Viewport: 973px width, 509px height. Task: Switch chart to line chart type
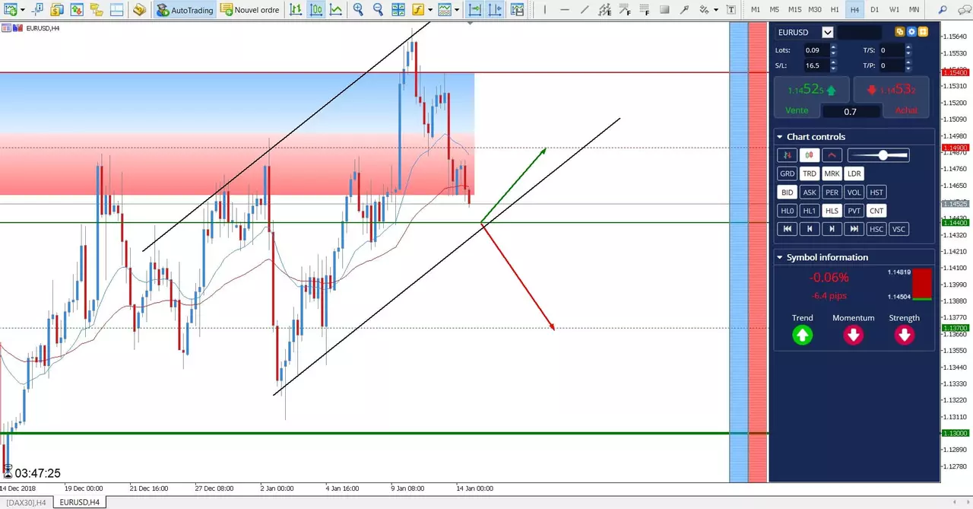coord(335,10)
